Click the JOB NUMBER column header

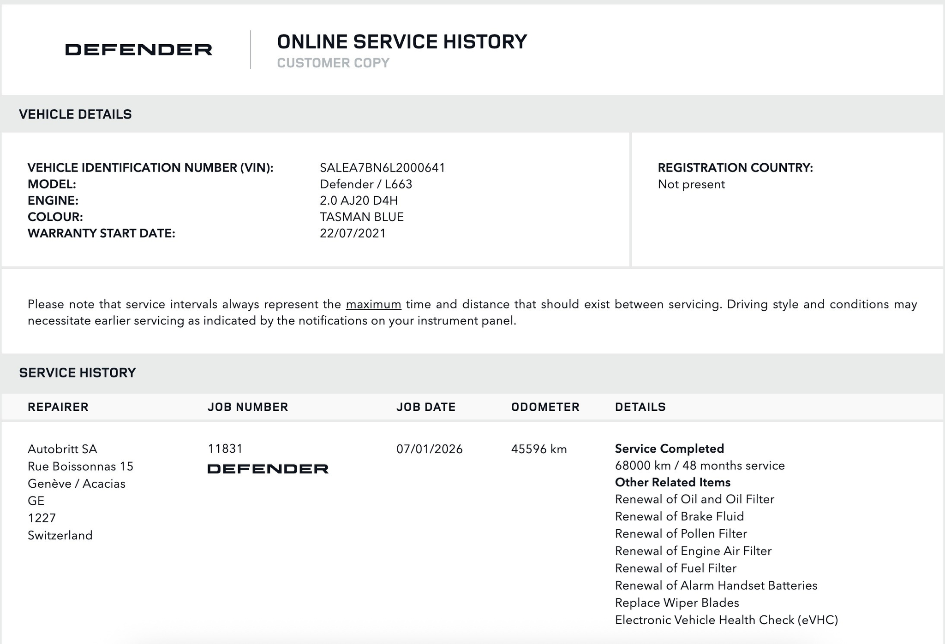point(248,407)
